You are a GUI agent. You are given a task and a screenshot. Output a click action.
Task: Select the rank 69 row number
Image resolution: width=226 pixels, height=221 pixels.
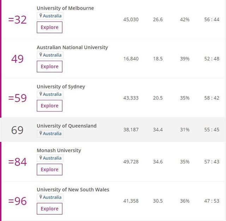tap(17, 130)
